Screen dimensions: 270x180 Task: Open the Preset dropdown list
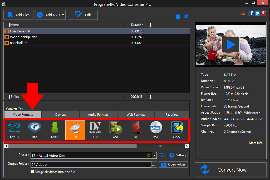[155, 155]
